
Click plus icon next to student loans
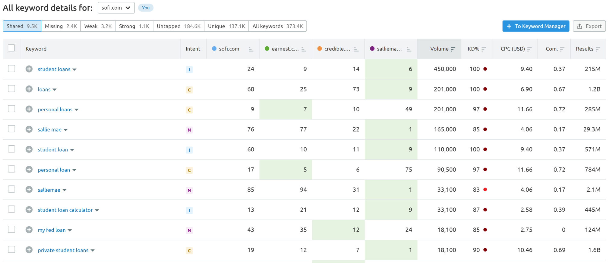[29, 69]
